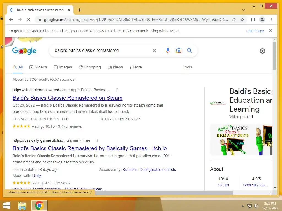Stop loading the page
The image size is (282, 211).
(29, 20)
